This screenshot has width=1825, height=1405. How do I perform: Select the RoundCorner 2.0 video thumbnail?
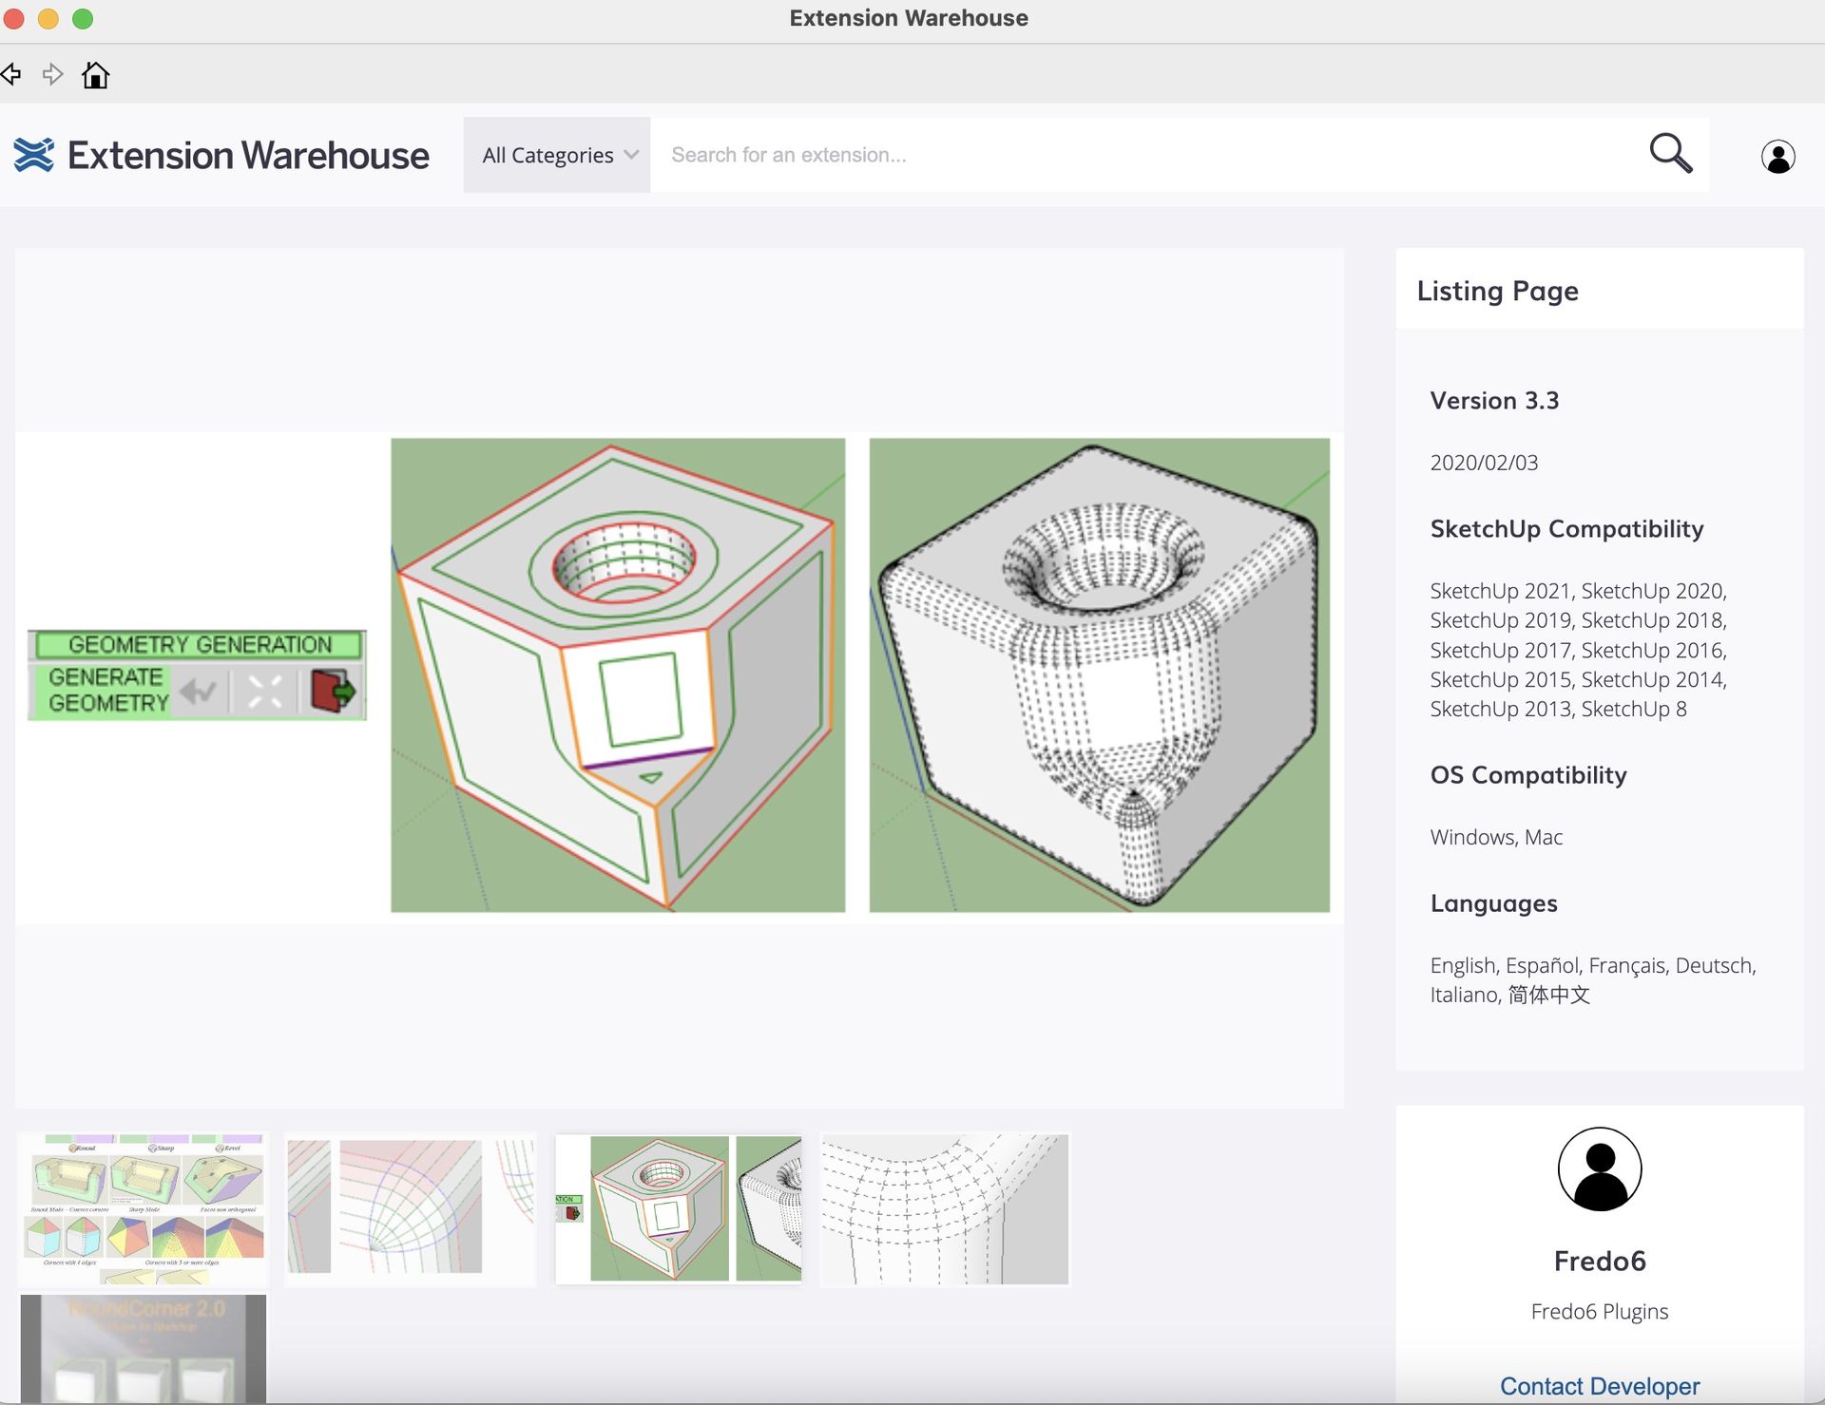(x=144, y=1347)
